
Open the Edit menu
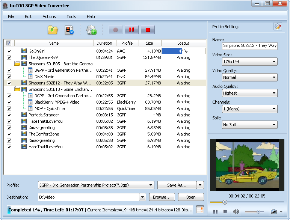(x=28, y=17)
